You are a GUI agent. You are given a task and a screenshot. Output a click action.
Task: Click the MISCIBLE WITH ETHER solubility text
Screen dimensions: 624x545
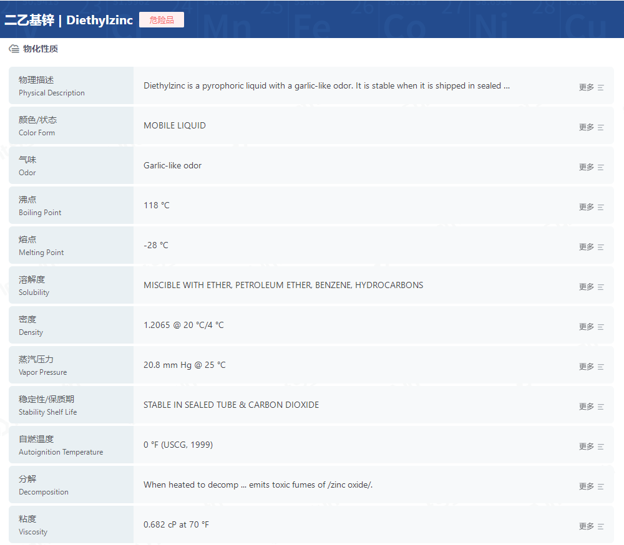point(283,285)
